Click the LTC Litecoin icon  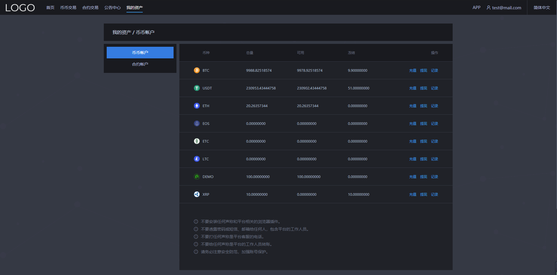tap(197, 159)
